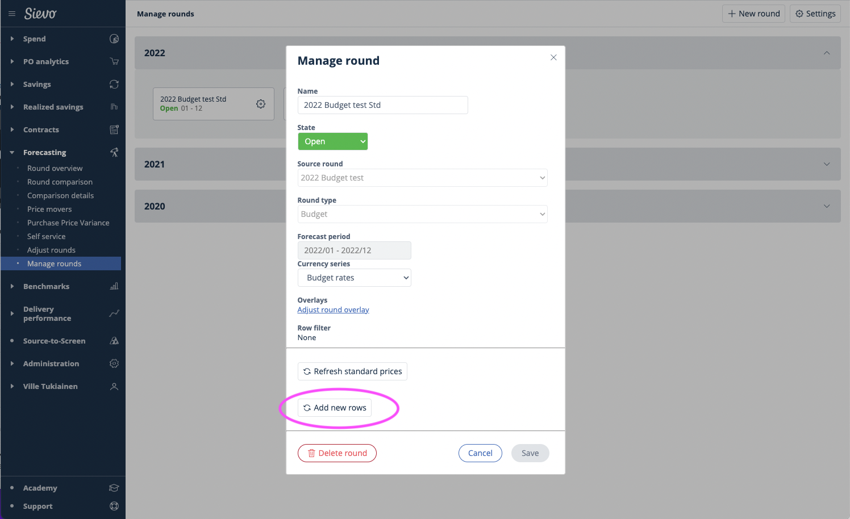Click the round Name text field

[382, 105]
